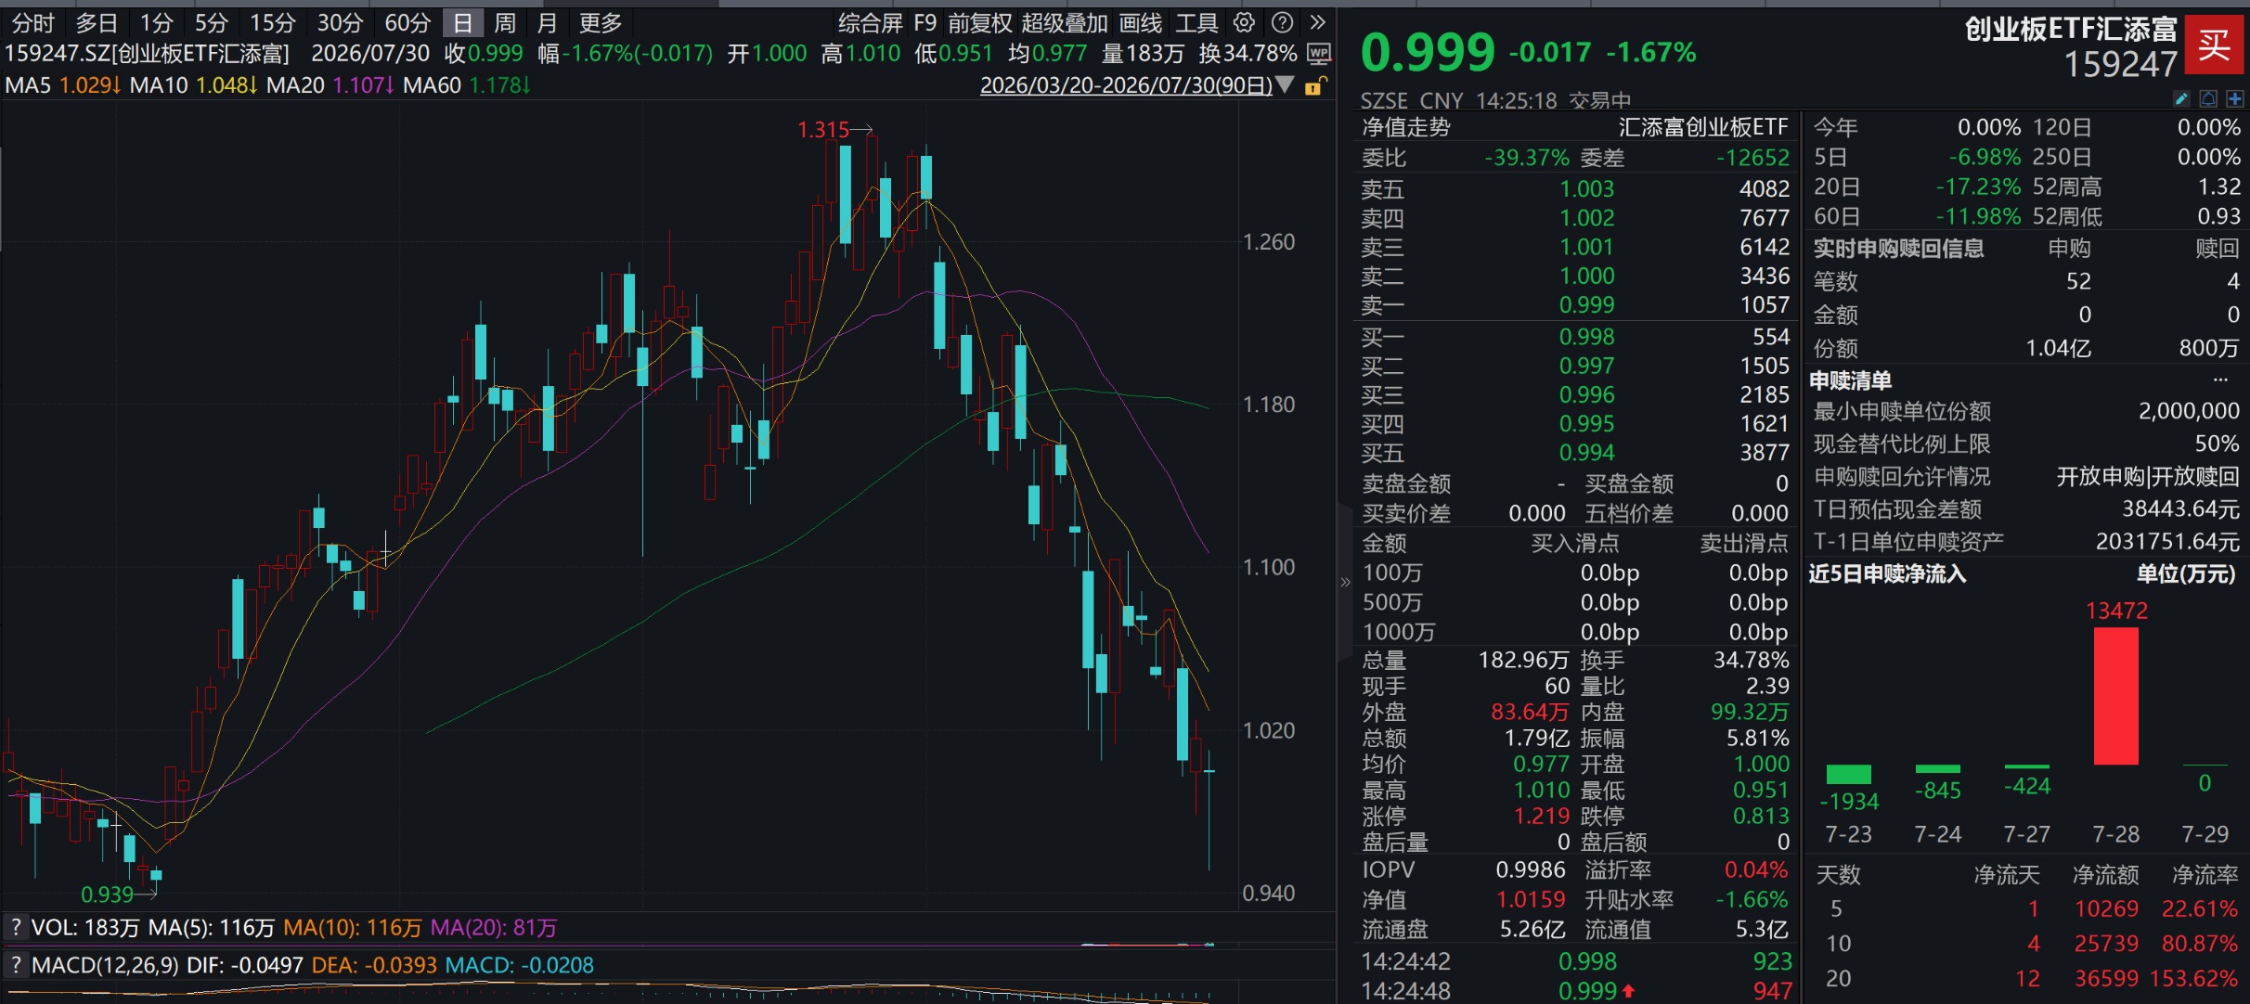
Task: Open the 申赎清单 ellipsis menu
Action: [2220, 380]
